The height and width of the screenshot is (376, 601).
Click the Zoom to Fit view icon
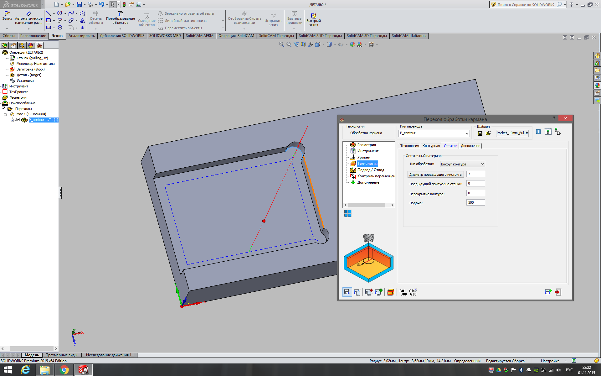coord(281,44)
